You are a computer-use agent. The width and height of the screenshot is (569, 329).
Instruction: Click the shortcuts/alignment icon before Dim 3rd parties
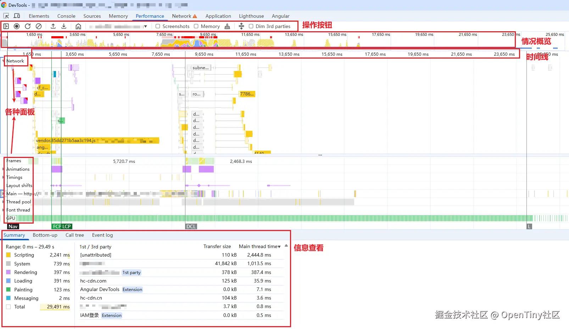click(x=241, y=26)
